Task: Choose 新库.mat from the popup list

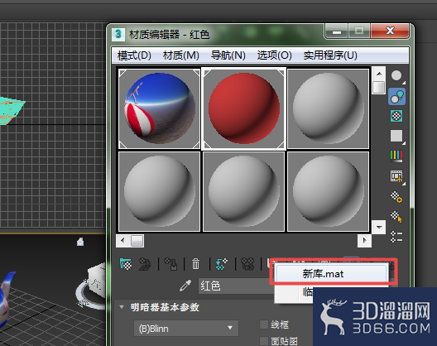Action: (x=331, y=274)
